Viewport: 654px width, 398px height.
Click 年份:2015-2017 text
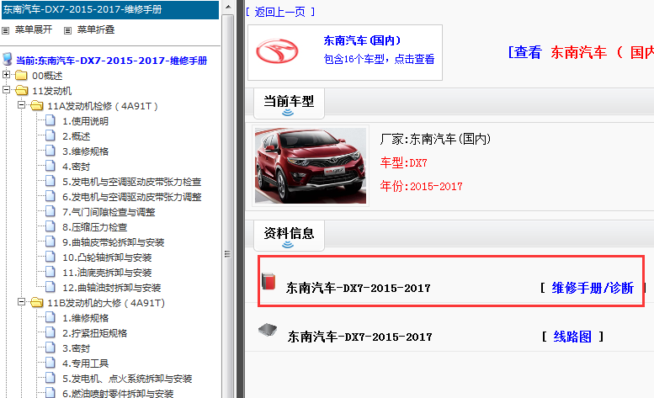[421, 186]
